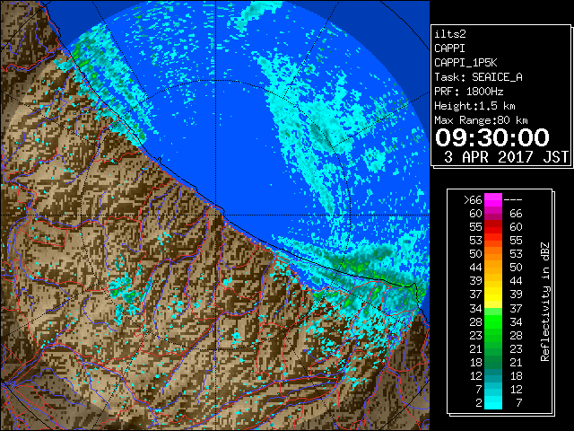Click the '3 APR 2017 JST' date
This screenshot has width=574, height=431.
tap(506, 157)
